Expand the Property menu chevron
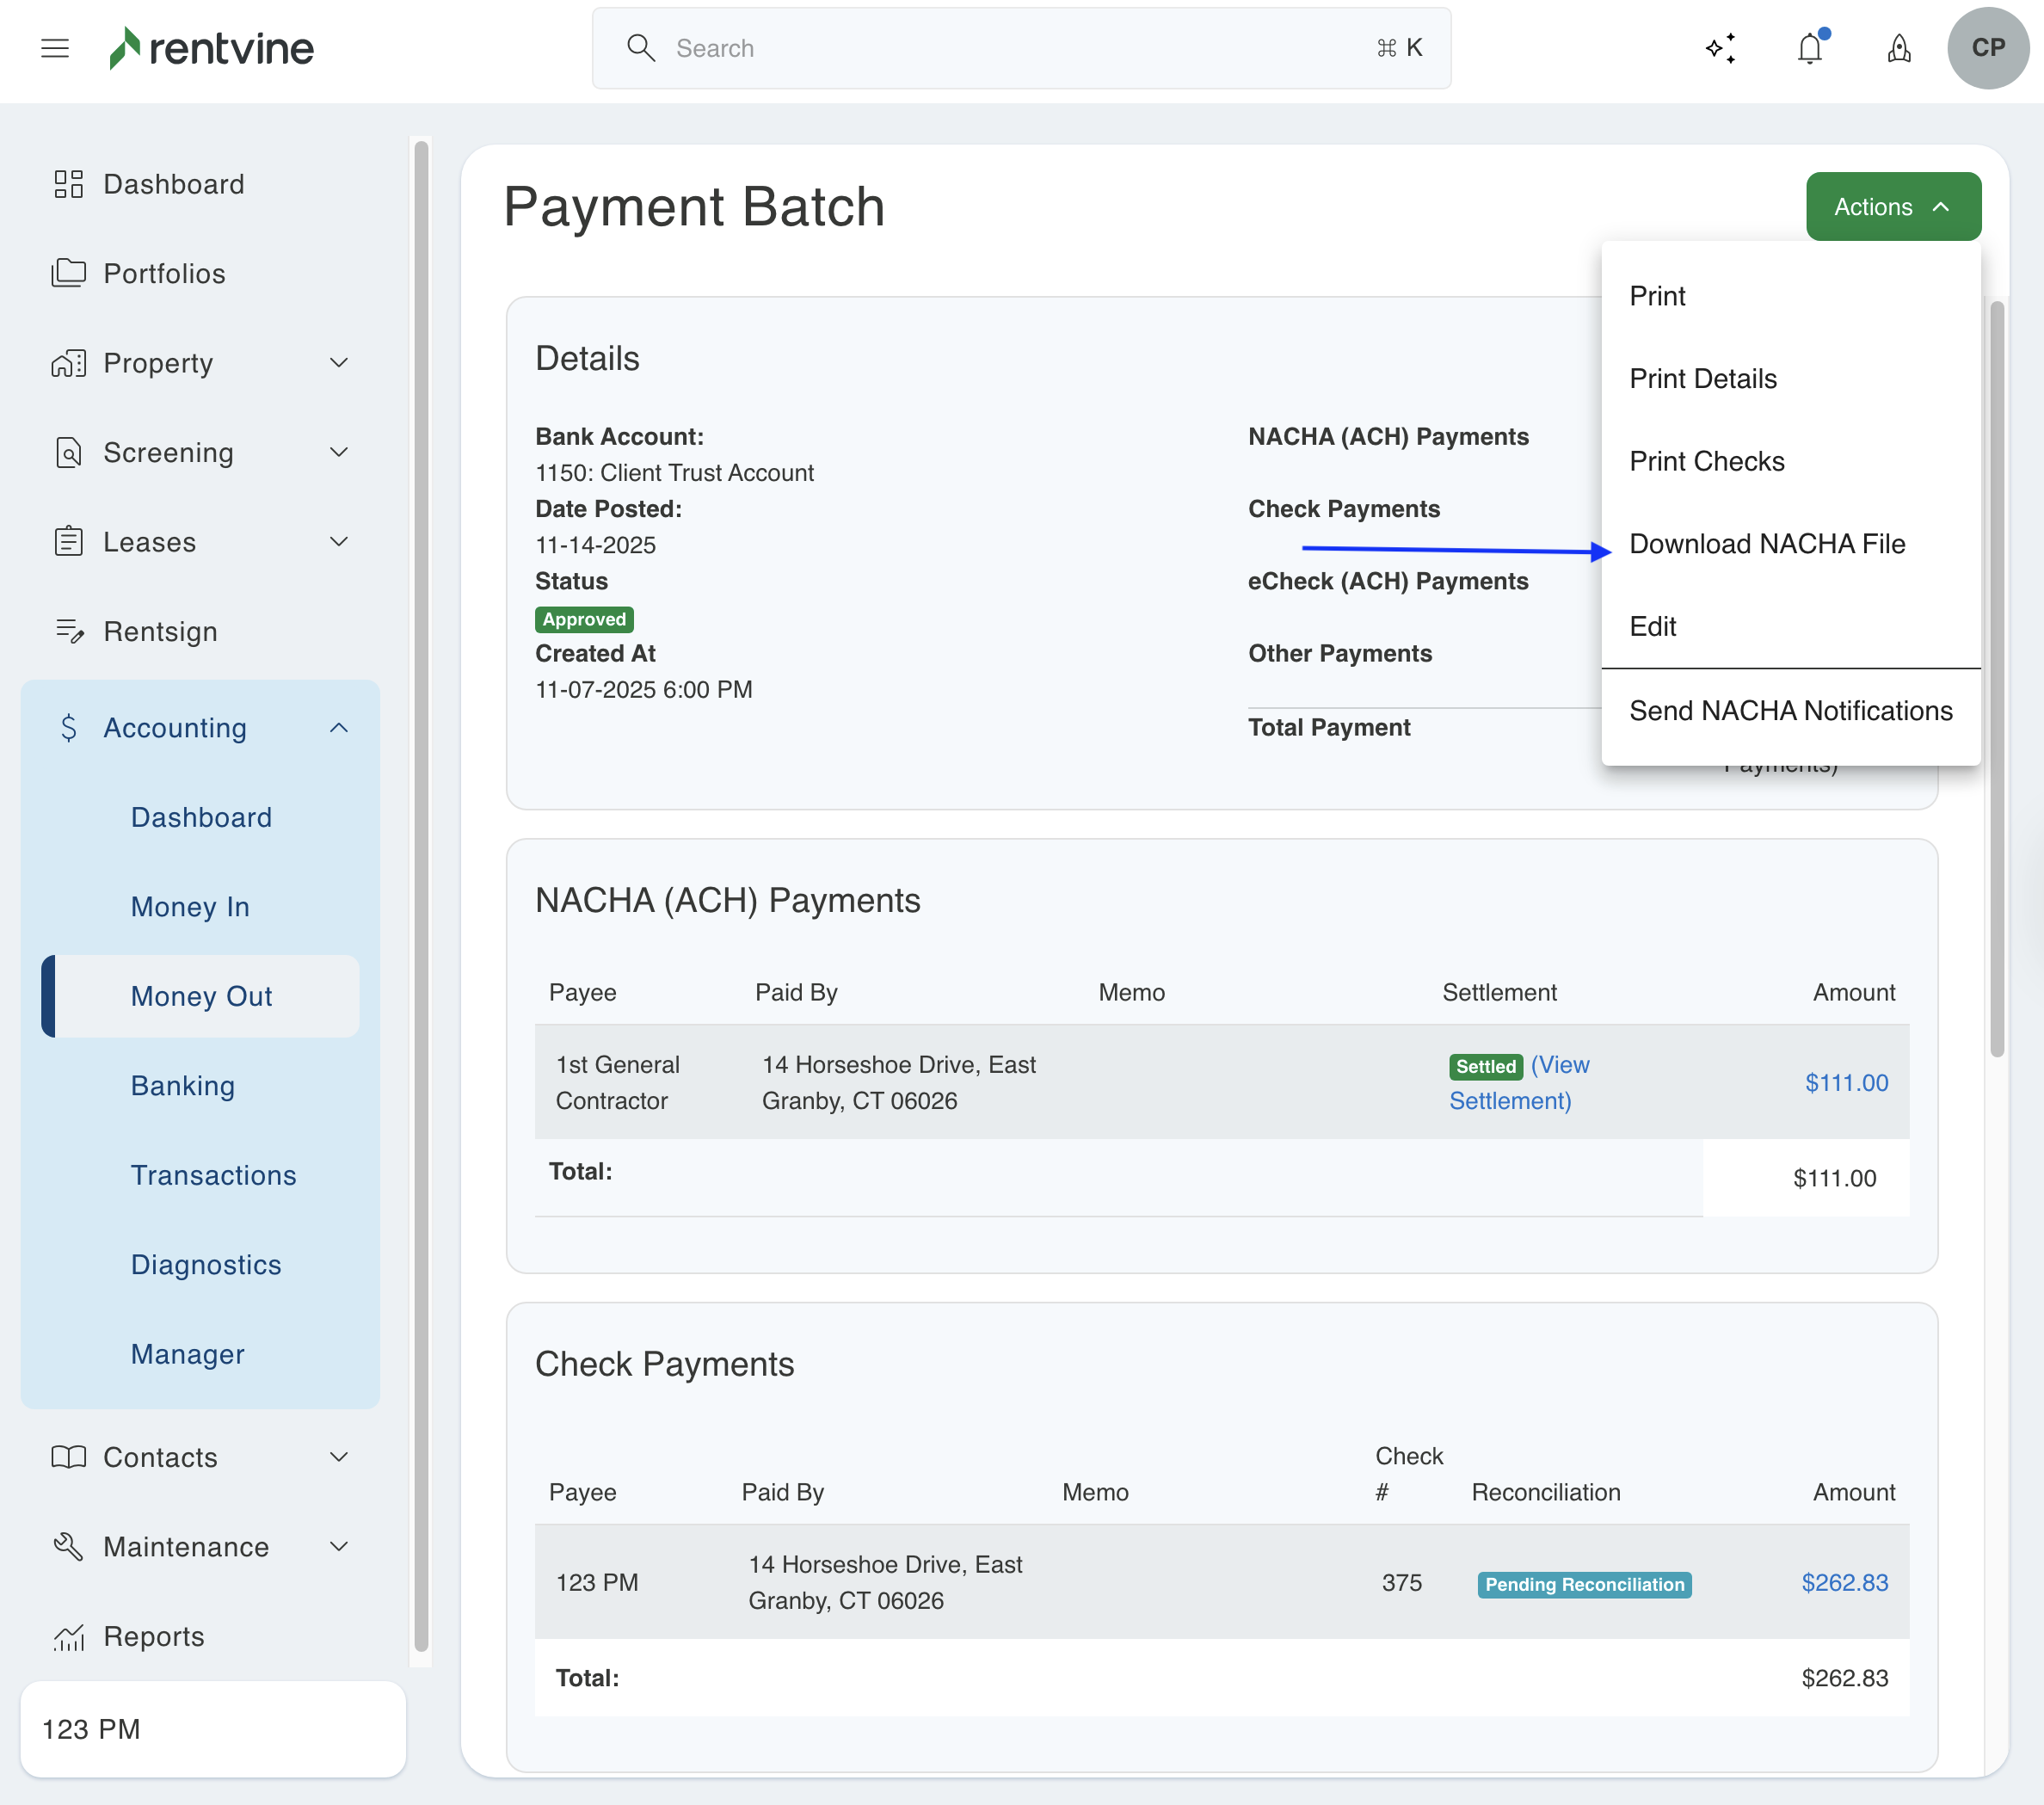 [x=339, y=363]
